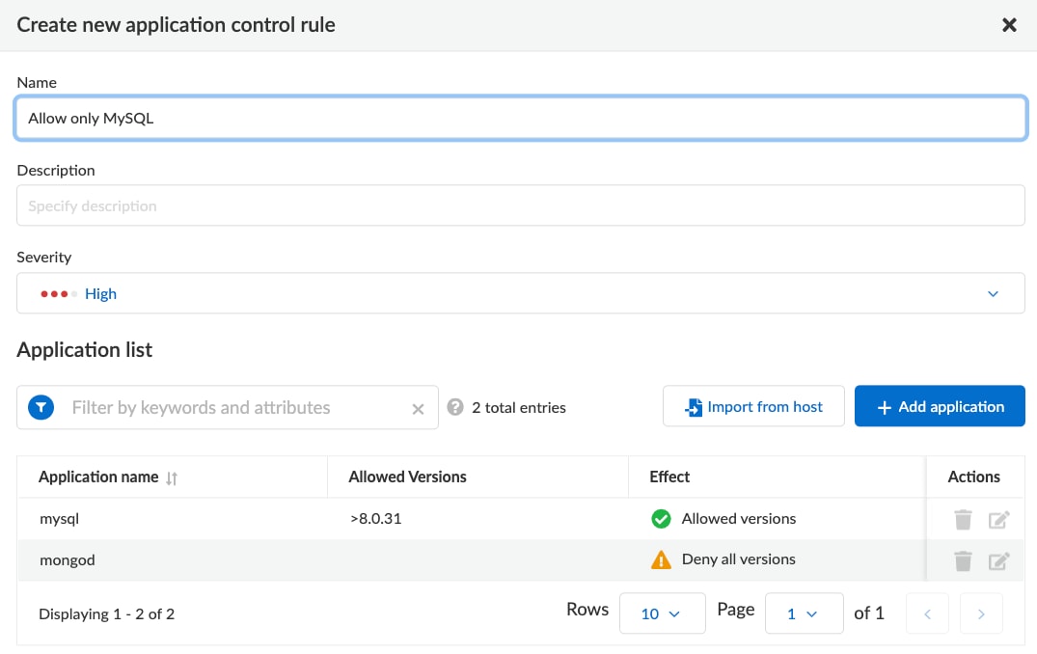Screen dimensions: 1037x654
Task: Click the green allowed checkmark icon
Action: (x=661, y=519)
